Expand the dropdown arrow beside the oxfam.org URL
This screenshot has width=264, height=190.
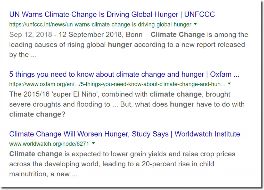point(229,84)
